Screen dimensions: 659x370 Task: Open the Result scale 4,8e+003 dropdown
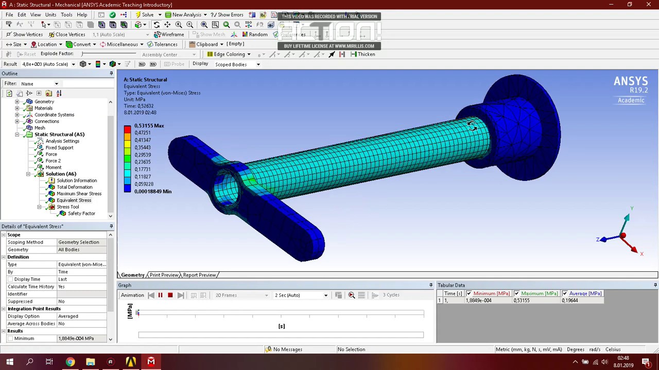pos(73,65)
